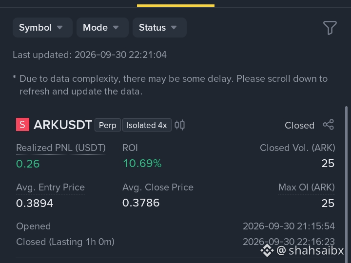Click the red S short badge
The width and height of the screenshot is (351, 263).
coord(22,125)
